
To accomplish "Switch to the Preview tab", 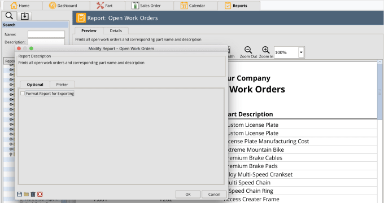I will coord(89,30).
